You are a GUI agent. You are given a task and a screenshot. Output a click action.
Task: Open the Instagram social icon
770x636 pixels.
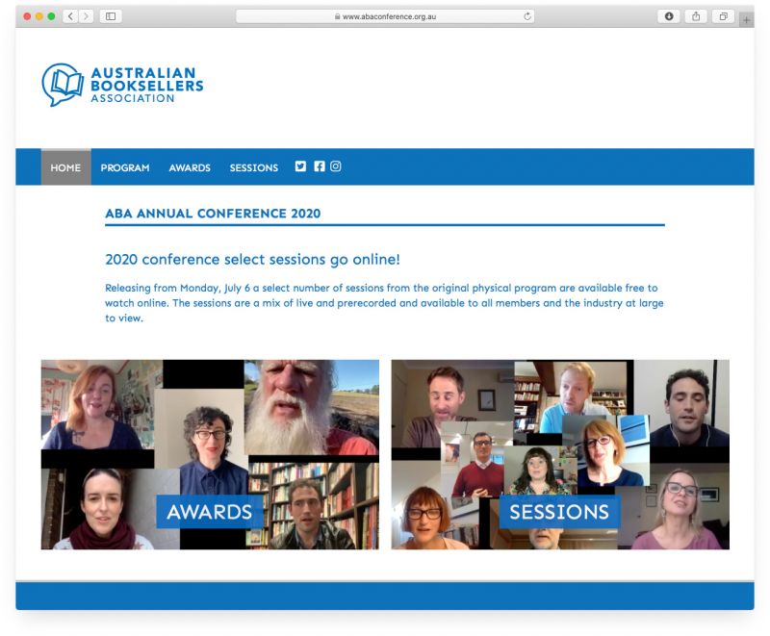335,166
